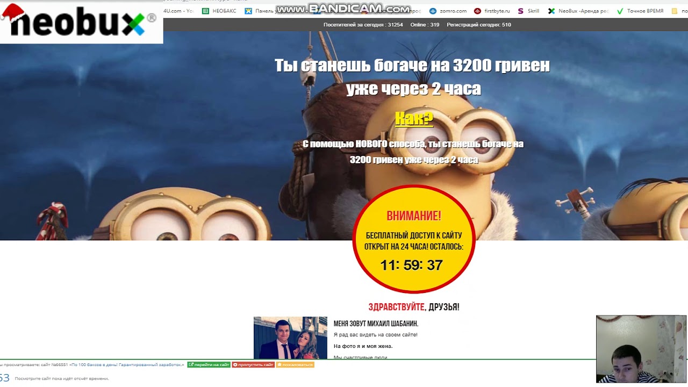688x387 pixels.
Task: Click 'Регистраций сегодня: 510' text
Action: (478, 25)
